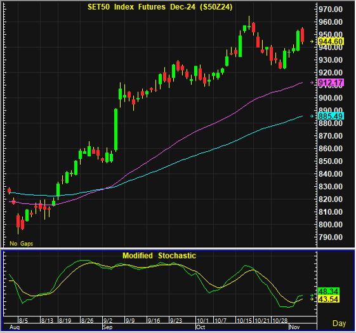Viewport: 356px width, 333px height.
Task: Click the 9/23 date marker
Action: click(176, 320)
